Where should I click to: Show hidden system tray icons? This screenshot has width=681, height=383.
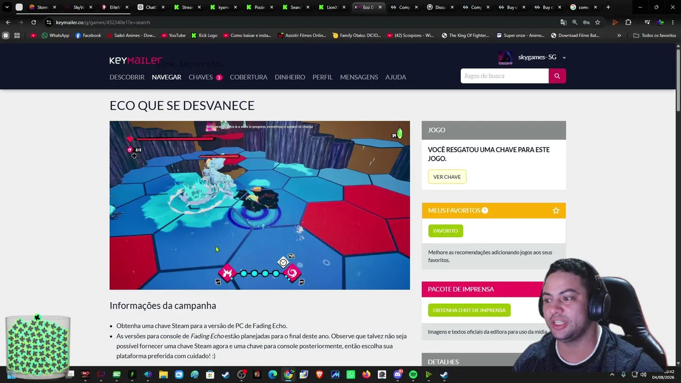click(612, 374)
